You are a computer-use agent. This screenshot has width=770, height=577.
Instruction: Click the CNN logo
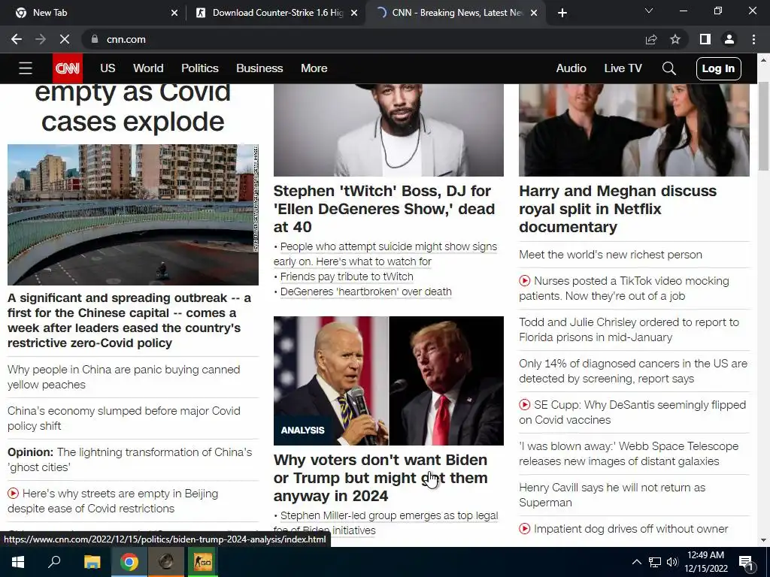coord(67,68)
